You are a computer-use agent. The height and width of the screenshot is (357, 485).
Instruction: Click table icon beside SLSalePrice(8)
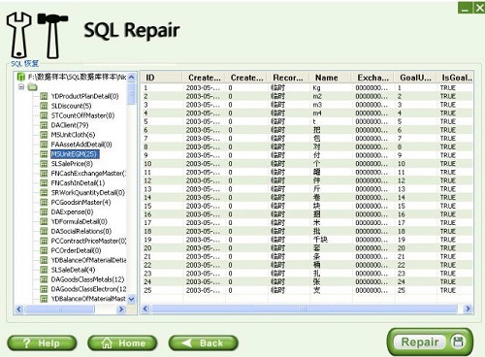[x=44, y=164]
